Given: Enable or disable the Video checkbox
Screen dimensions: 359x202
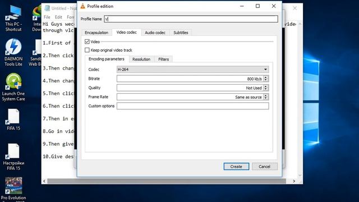Looking at the screenshot, I should coord(87,42).
